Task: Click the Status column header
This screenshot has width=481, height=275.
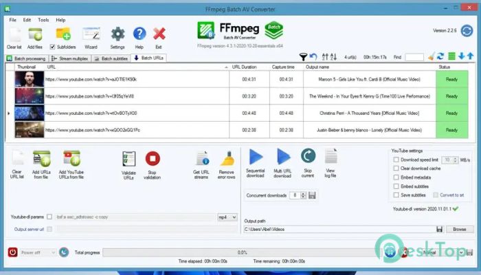Action: pos(452,67)
